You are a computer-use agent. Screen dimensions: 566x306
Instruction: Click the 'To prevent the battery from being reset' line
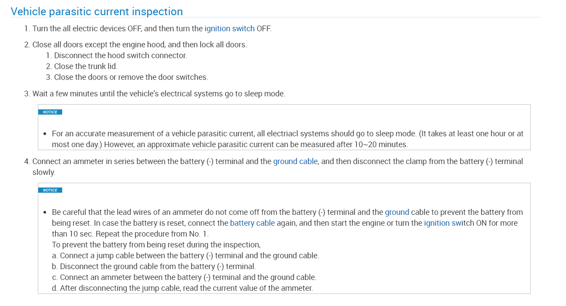(x=156, y=245)
